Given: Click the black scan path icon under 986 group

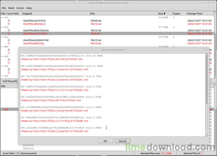Looking at the screenshot, I should pos(9,50).
